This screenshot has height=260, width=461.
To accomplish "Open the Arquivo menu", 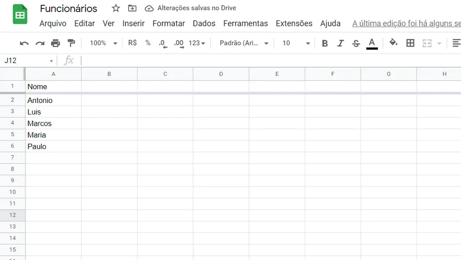I will coord(53,23).
